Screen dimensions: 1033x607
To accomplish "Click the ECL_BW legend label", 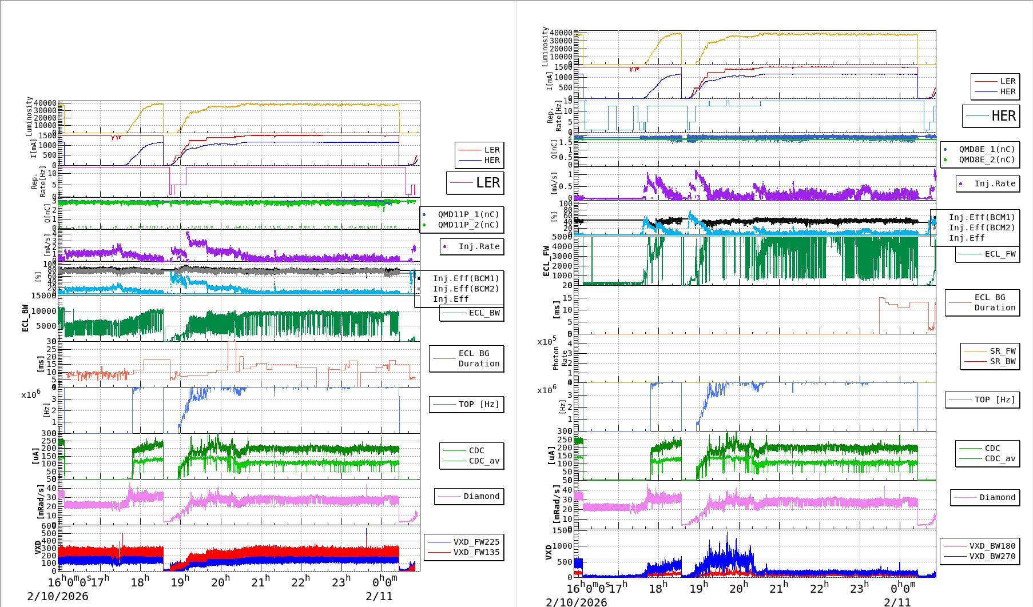I will [484, 313].
